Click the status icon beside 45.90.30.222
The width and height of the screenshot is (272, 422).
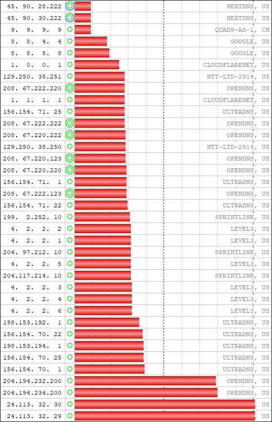[x=70, y=18]
